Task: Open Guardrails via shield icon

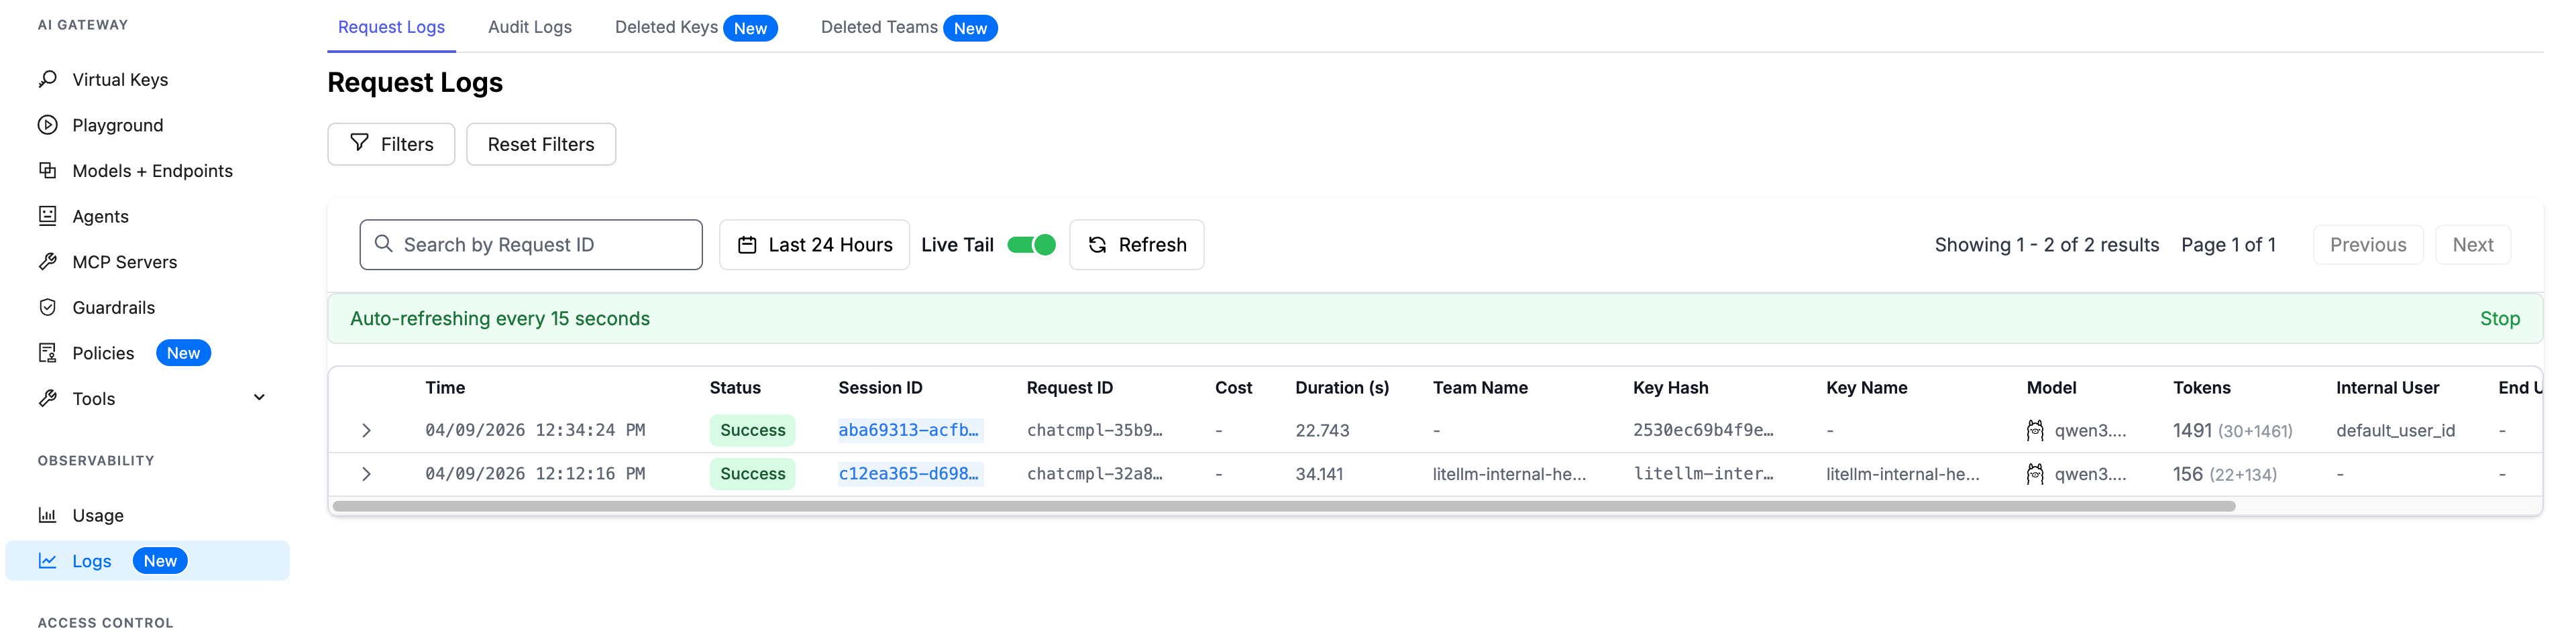Action: [47, 307]
